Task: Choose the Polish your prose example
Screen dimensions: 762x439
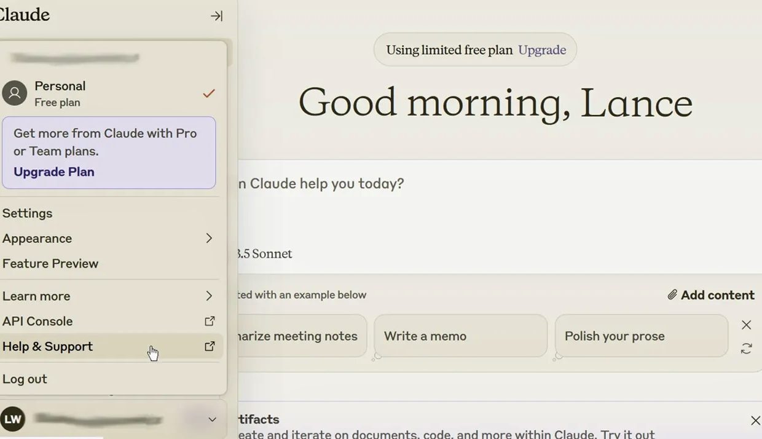Action: (642, 336)
